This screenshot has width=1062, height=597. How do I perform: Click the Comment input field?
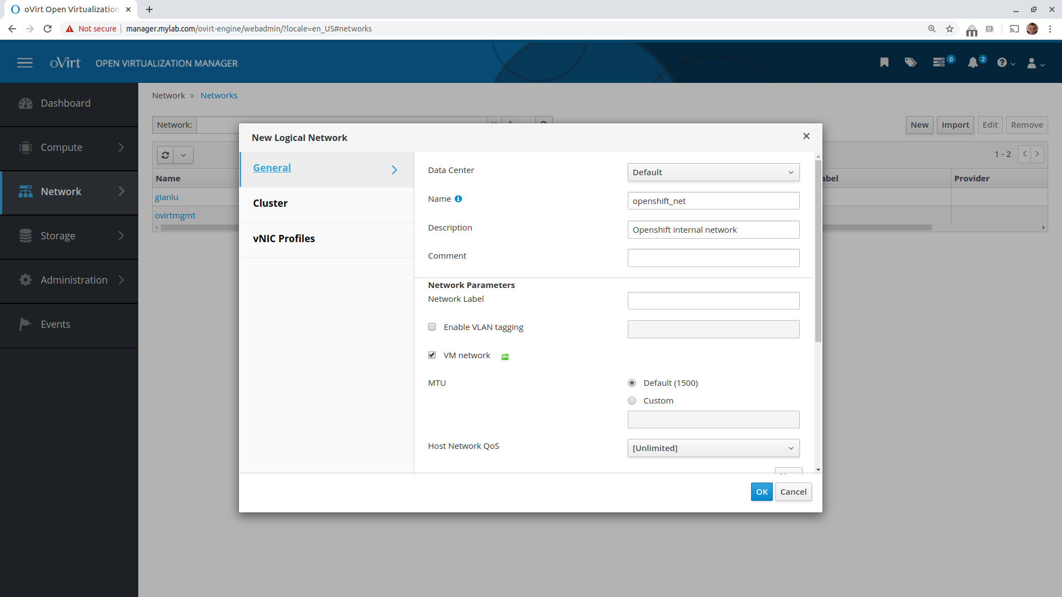(x=714, y=258)
